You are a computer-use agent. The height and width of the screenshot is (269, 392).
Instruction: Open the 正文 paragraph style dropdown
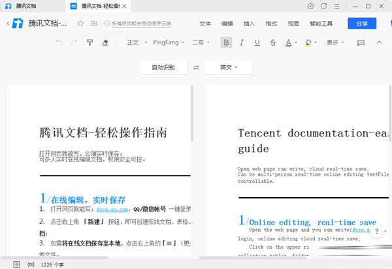(137, 42)
